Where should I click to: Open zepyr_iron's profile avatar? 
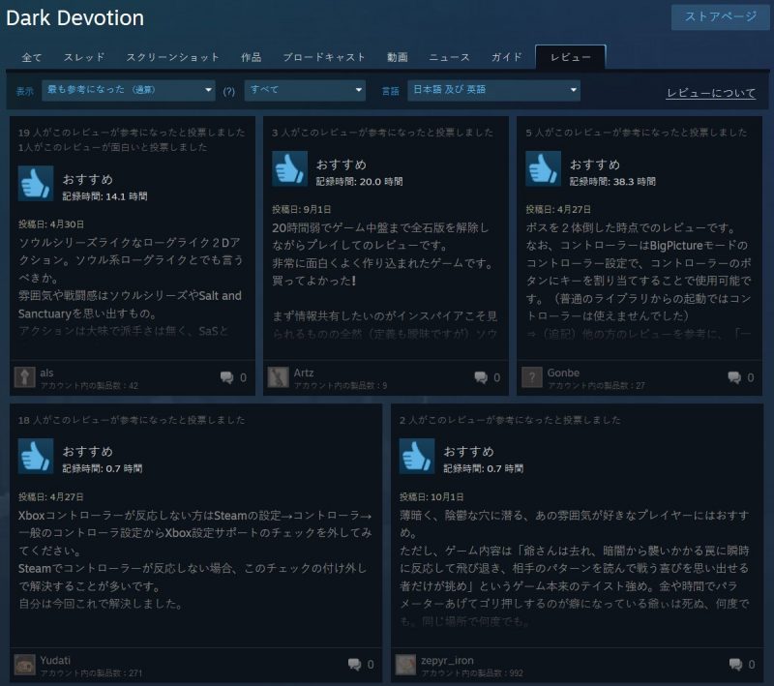pyautogui.click(x=405, y=665)
